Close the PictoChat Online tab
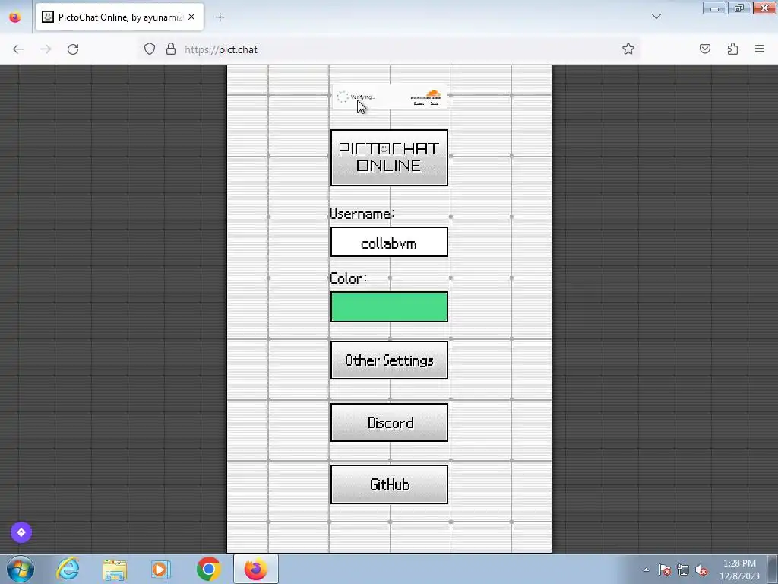Screen dimensions: 778x584 point(191,17)
